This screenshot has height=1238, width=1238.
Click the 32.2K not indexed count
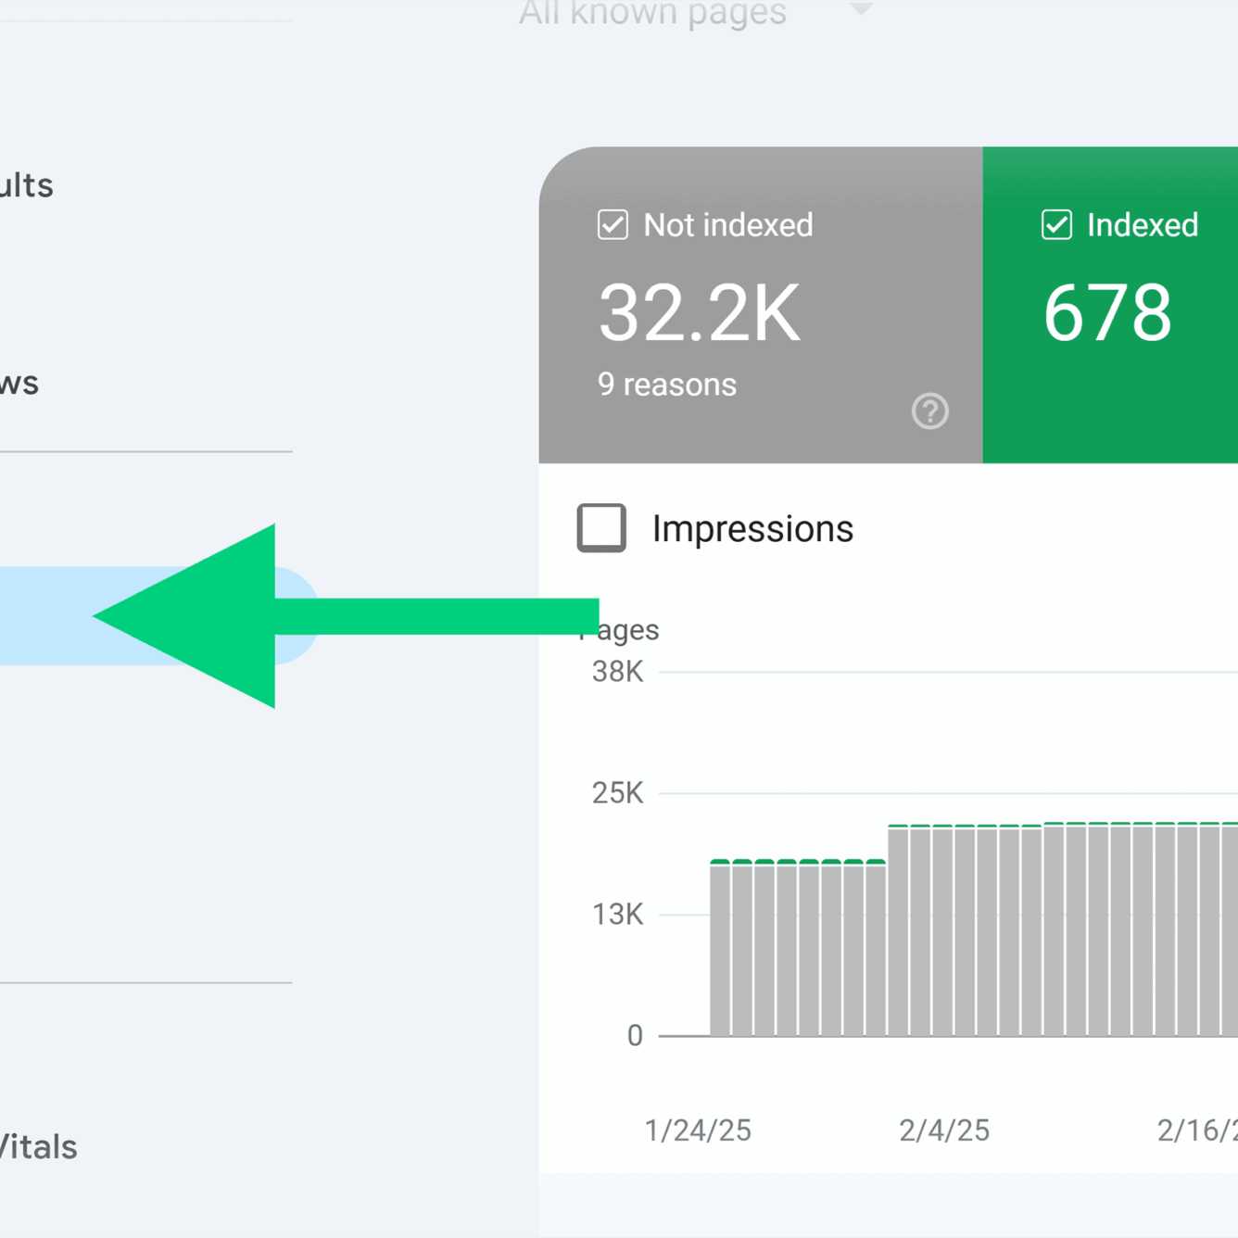[x=699, y=314]
